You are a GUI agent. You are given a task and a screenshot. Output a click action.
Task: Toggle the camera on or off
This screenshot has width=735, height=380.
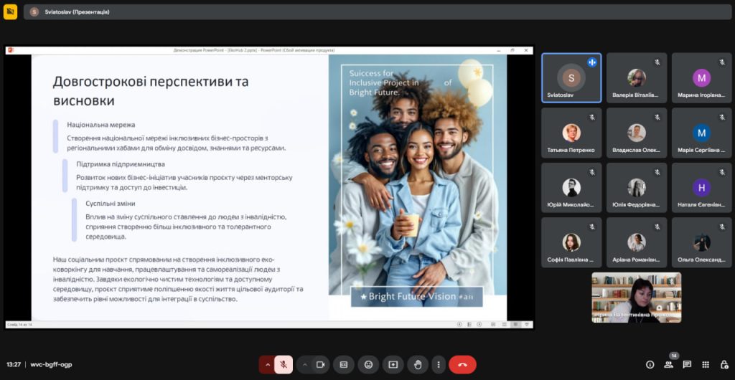[x=321, y=364]
